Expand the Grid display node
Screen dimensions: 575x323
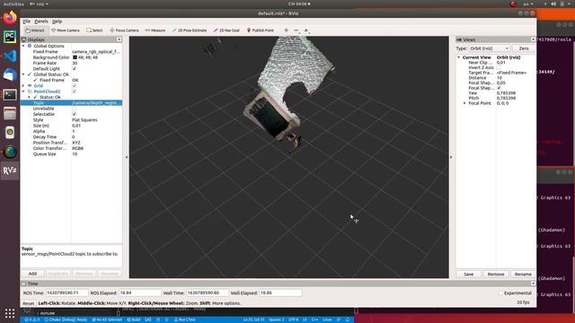coord(23,86)
